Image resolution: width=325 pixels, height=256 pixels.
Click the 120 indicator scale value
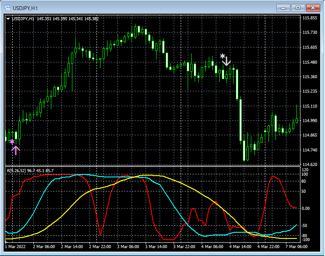tap(305, 169)
